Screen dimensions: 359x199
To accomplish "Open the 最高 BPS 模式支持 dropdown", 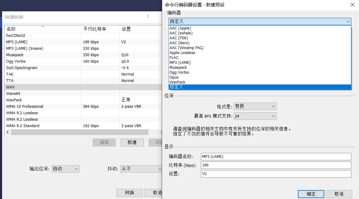I will (255, 116).
